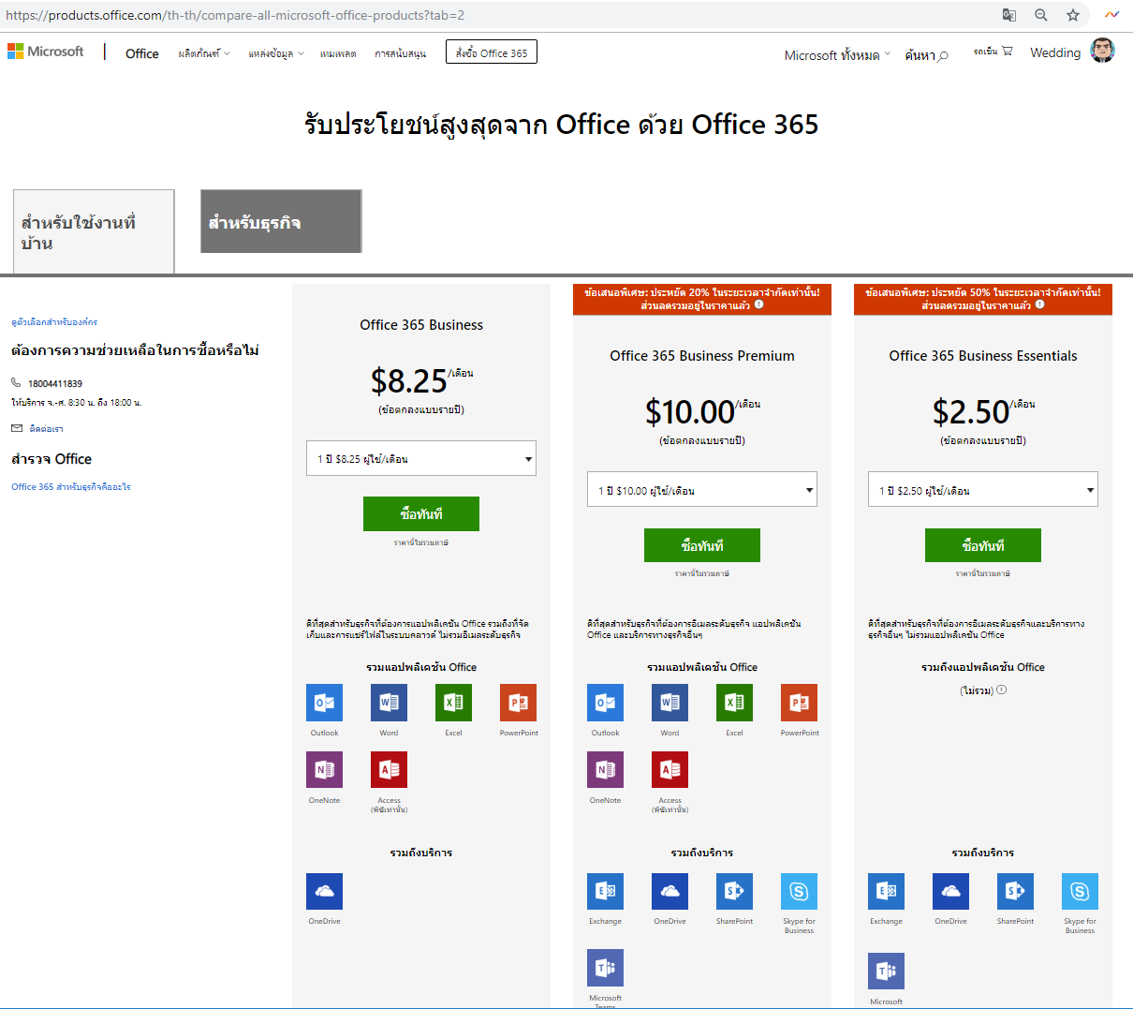Expand the แหล่งข้อมูล menu
The width and height of the screenshot is (1133, 1009).
276,53
